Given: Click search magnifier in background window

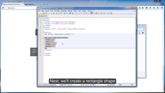Looking at the screenshot, I should [144, 29].
